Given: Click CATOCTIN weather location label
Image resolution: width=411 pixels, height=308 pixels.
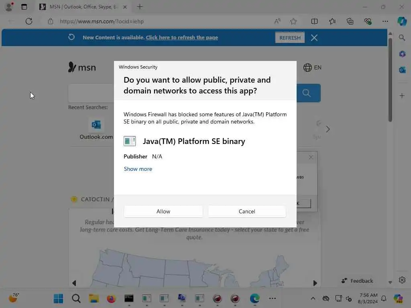Looking at the screenshot, I should pyautogui.click(x=95, y=199).
